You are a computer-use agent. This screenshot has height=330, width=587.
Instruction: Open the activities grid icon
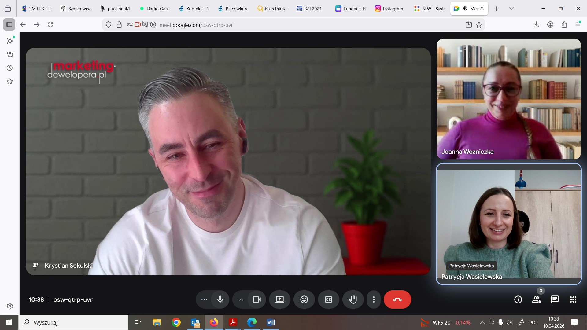coord(573,299)
